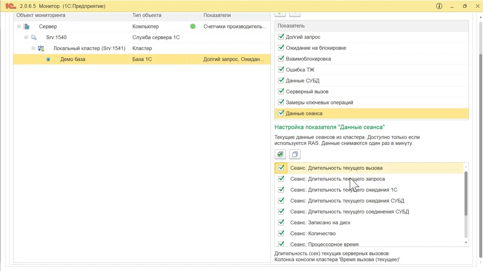Toggle the Сеанс: Количество checkbox
The height and width of the screenshot is (271, 483).
(281, 233)
